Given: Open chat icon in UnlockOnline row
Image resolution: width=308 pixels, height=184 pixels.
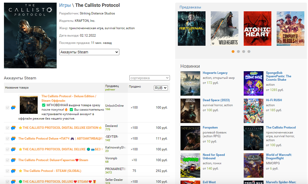Looking at the screenshot, I should 13,108.
